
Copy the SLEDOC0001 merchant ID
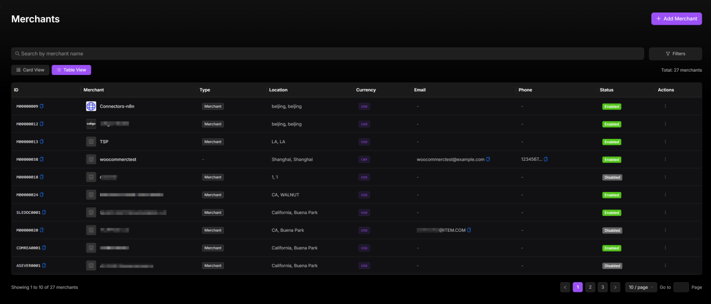pyautogui.click(x=44, y=212)
